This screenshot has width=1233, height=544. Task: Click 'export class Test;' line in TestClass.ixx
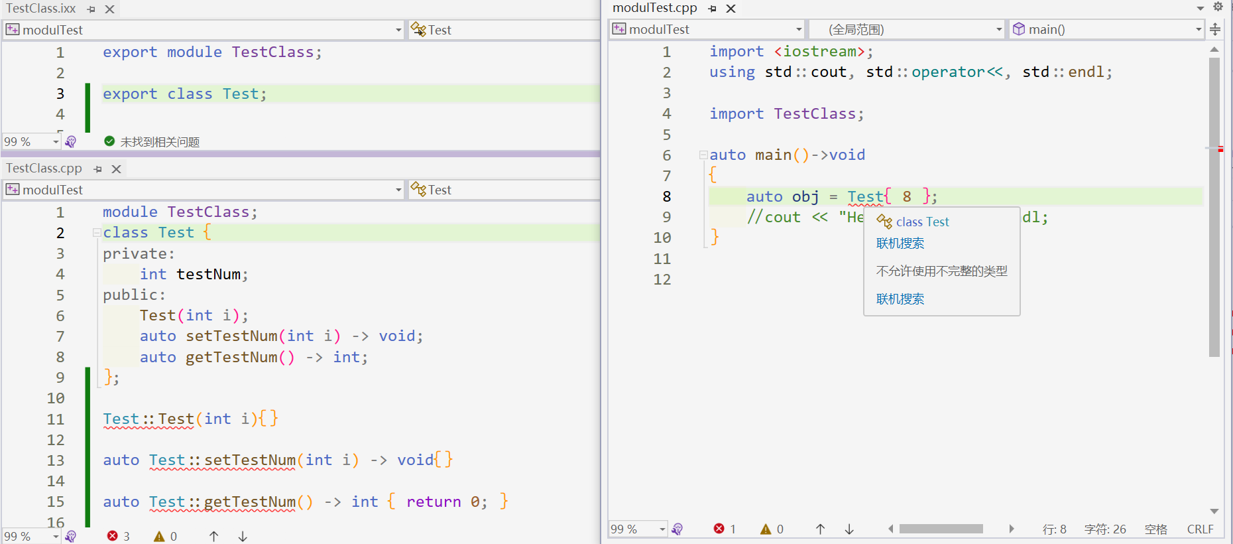[184, 94]
